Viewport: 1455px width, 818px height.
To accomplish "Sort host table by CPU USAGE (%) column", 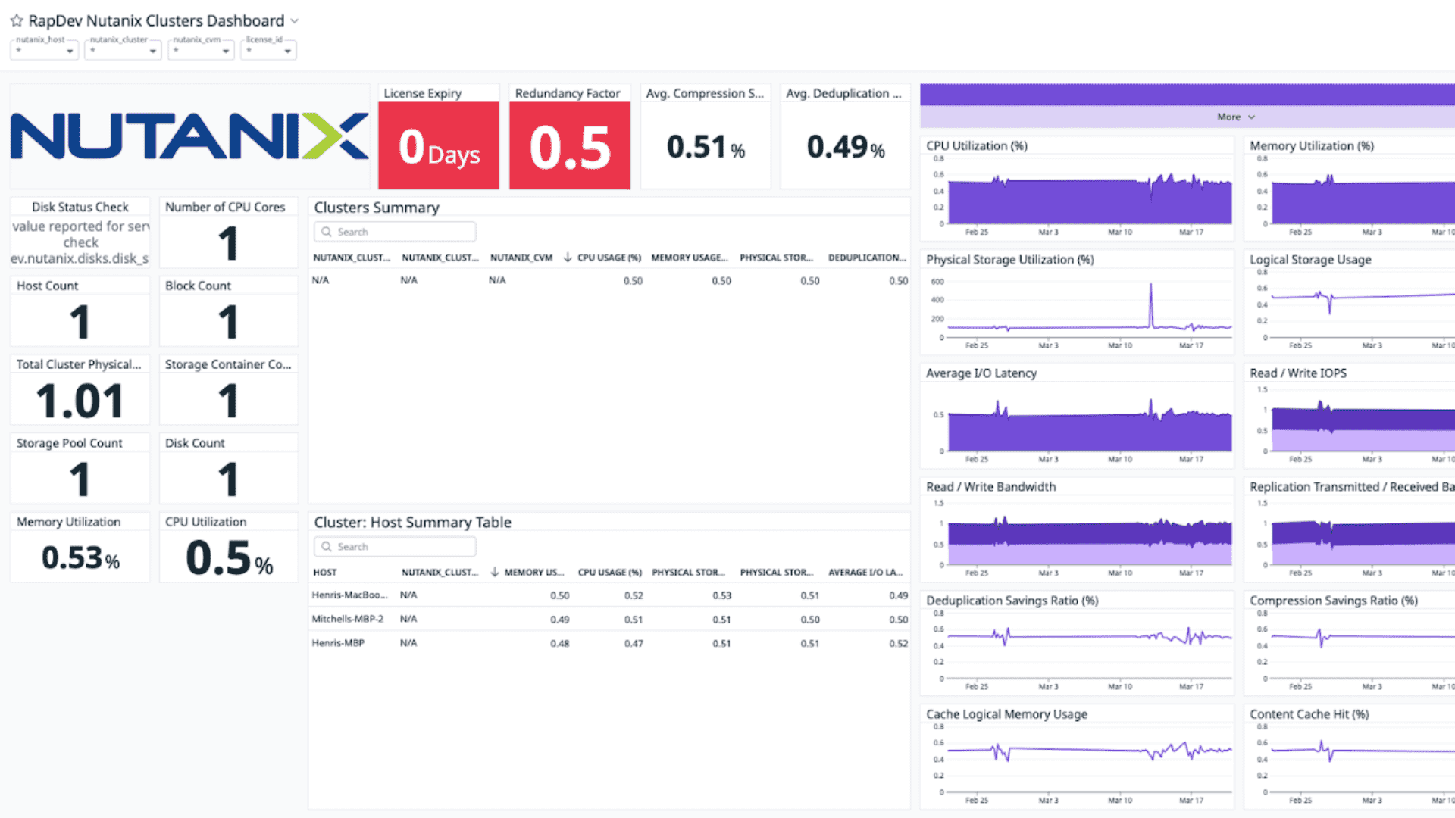I will [610, 573].
